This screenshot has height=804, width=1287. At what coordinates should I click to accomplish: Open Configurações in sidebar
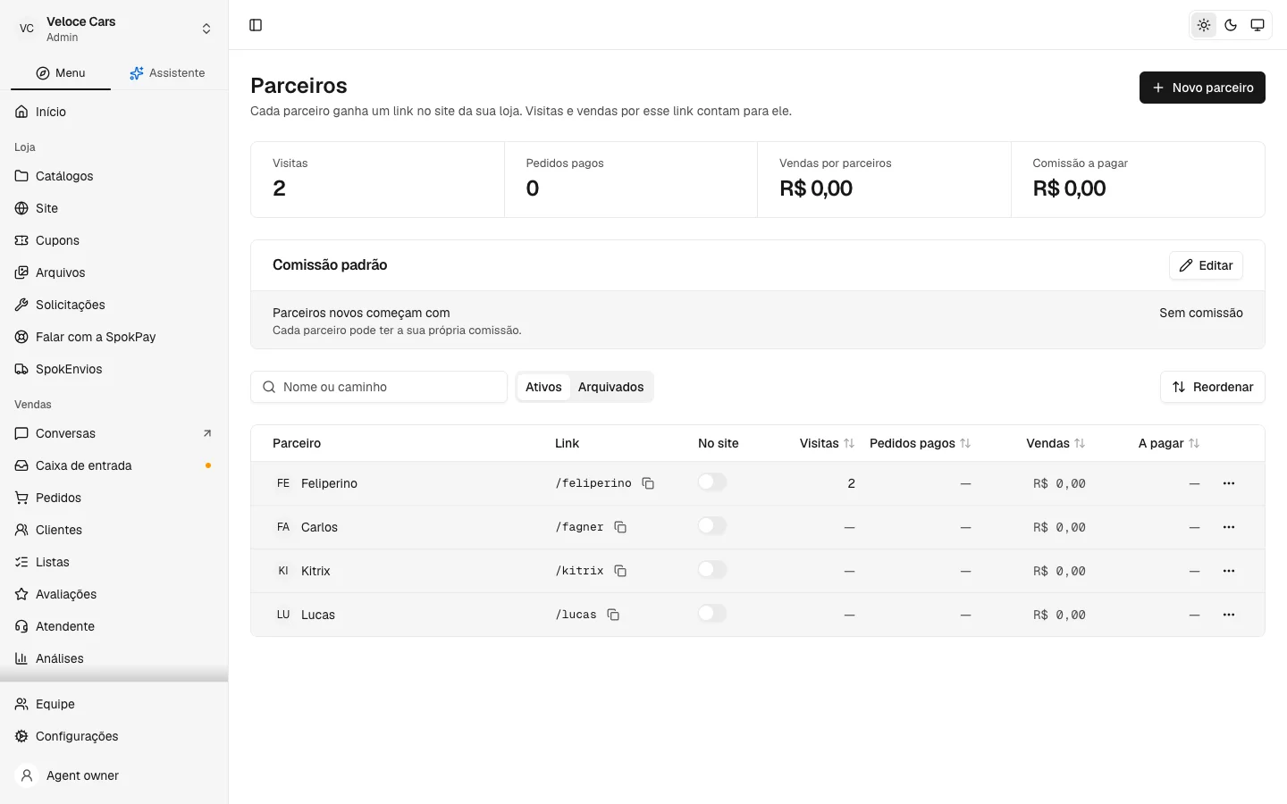point(114,736)
